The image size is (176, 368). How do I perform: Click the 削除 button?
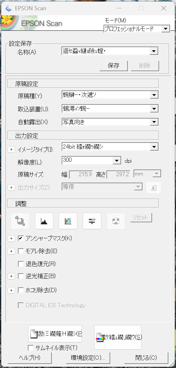click(145, 66)
